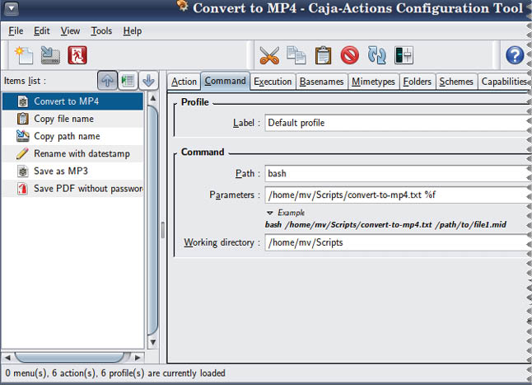Open help via question mark icon

click(x=515, y=55)
